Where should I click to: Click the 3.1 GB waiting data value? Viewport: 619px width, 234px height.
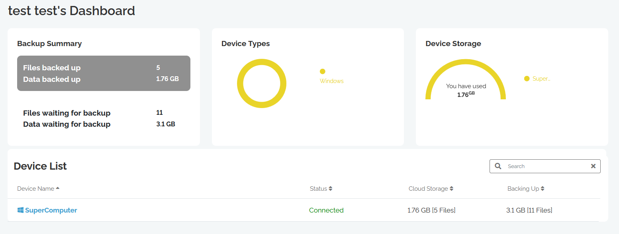point(166,124)
